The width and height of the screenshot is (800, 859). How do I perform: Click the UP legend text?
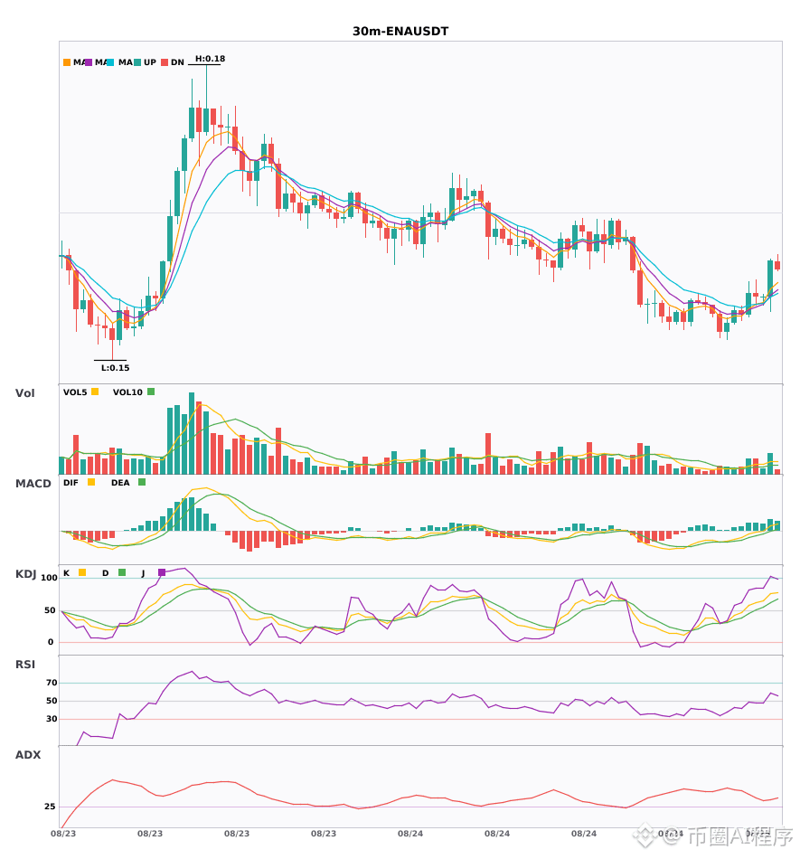pos(150,62)
